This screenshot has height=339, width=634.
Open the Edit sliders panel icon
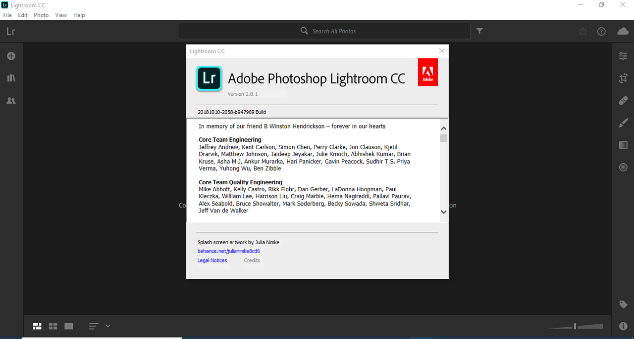click(623, 56)
